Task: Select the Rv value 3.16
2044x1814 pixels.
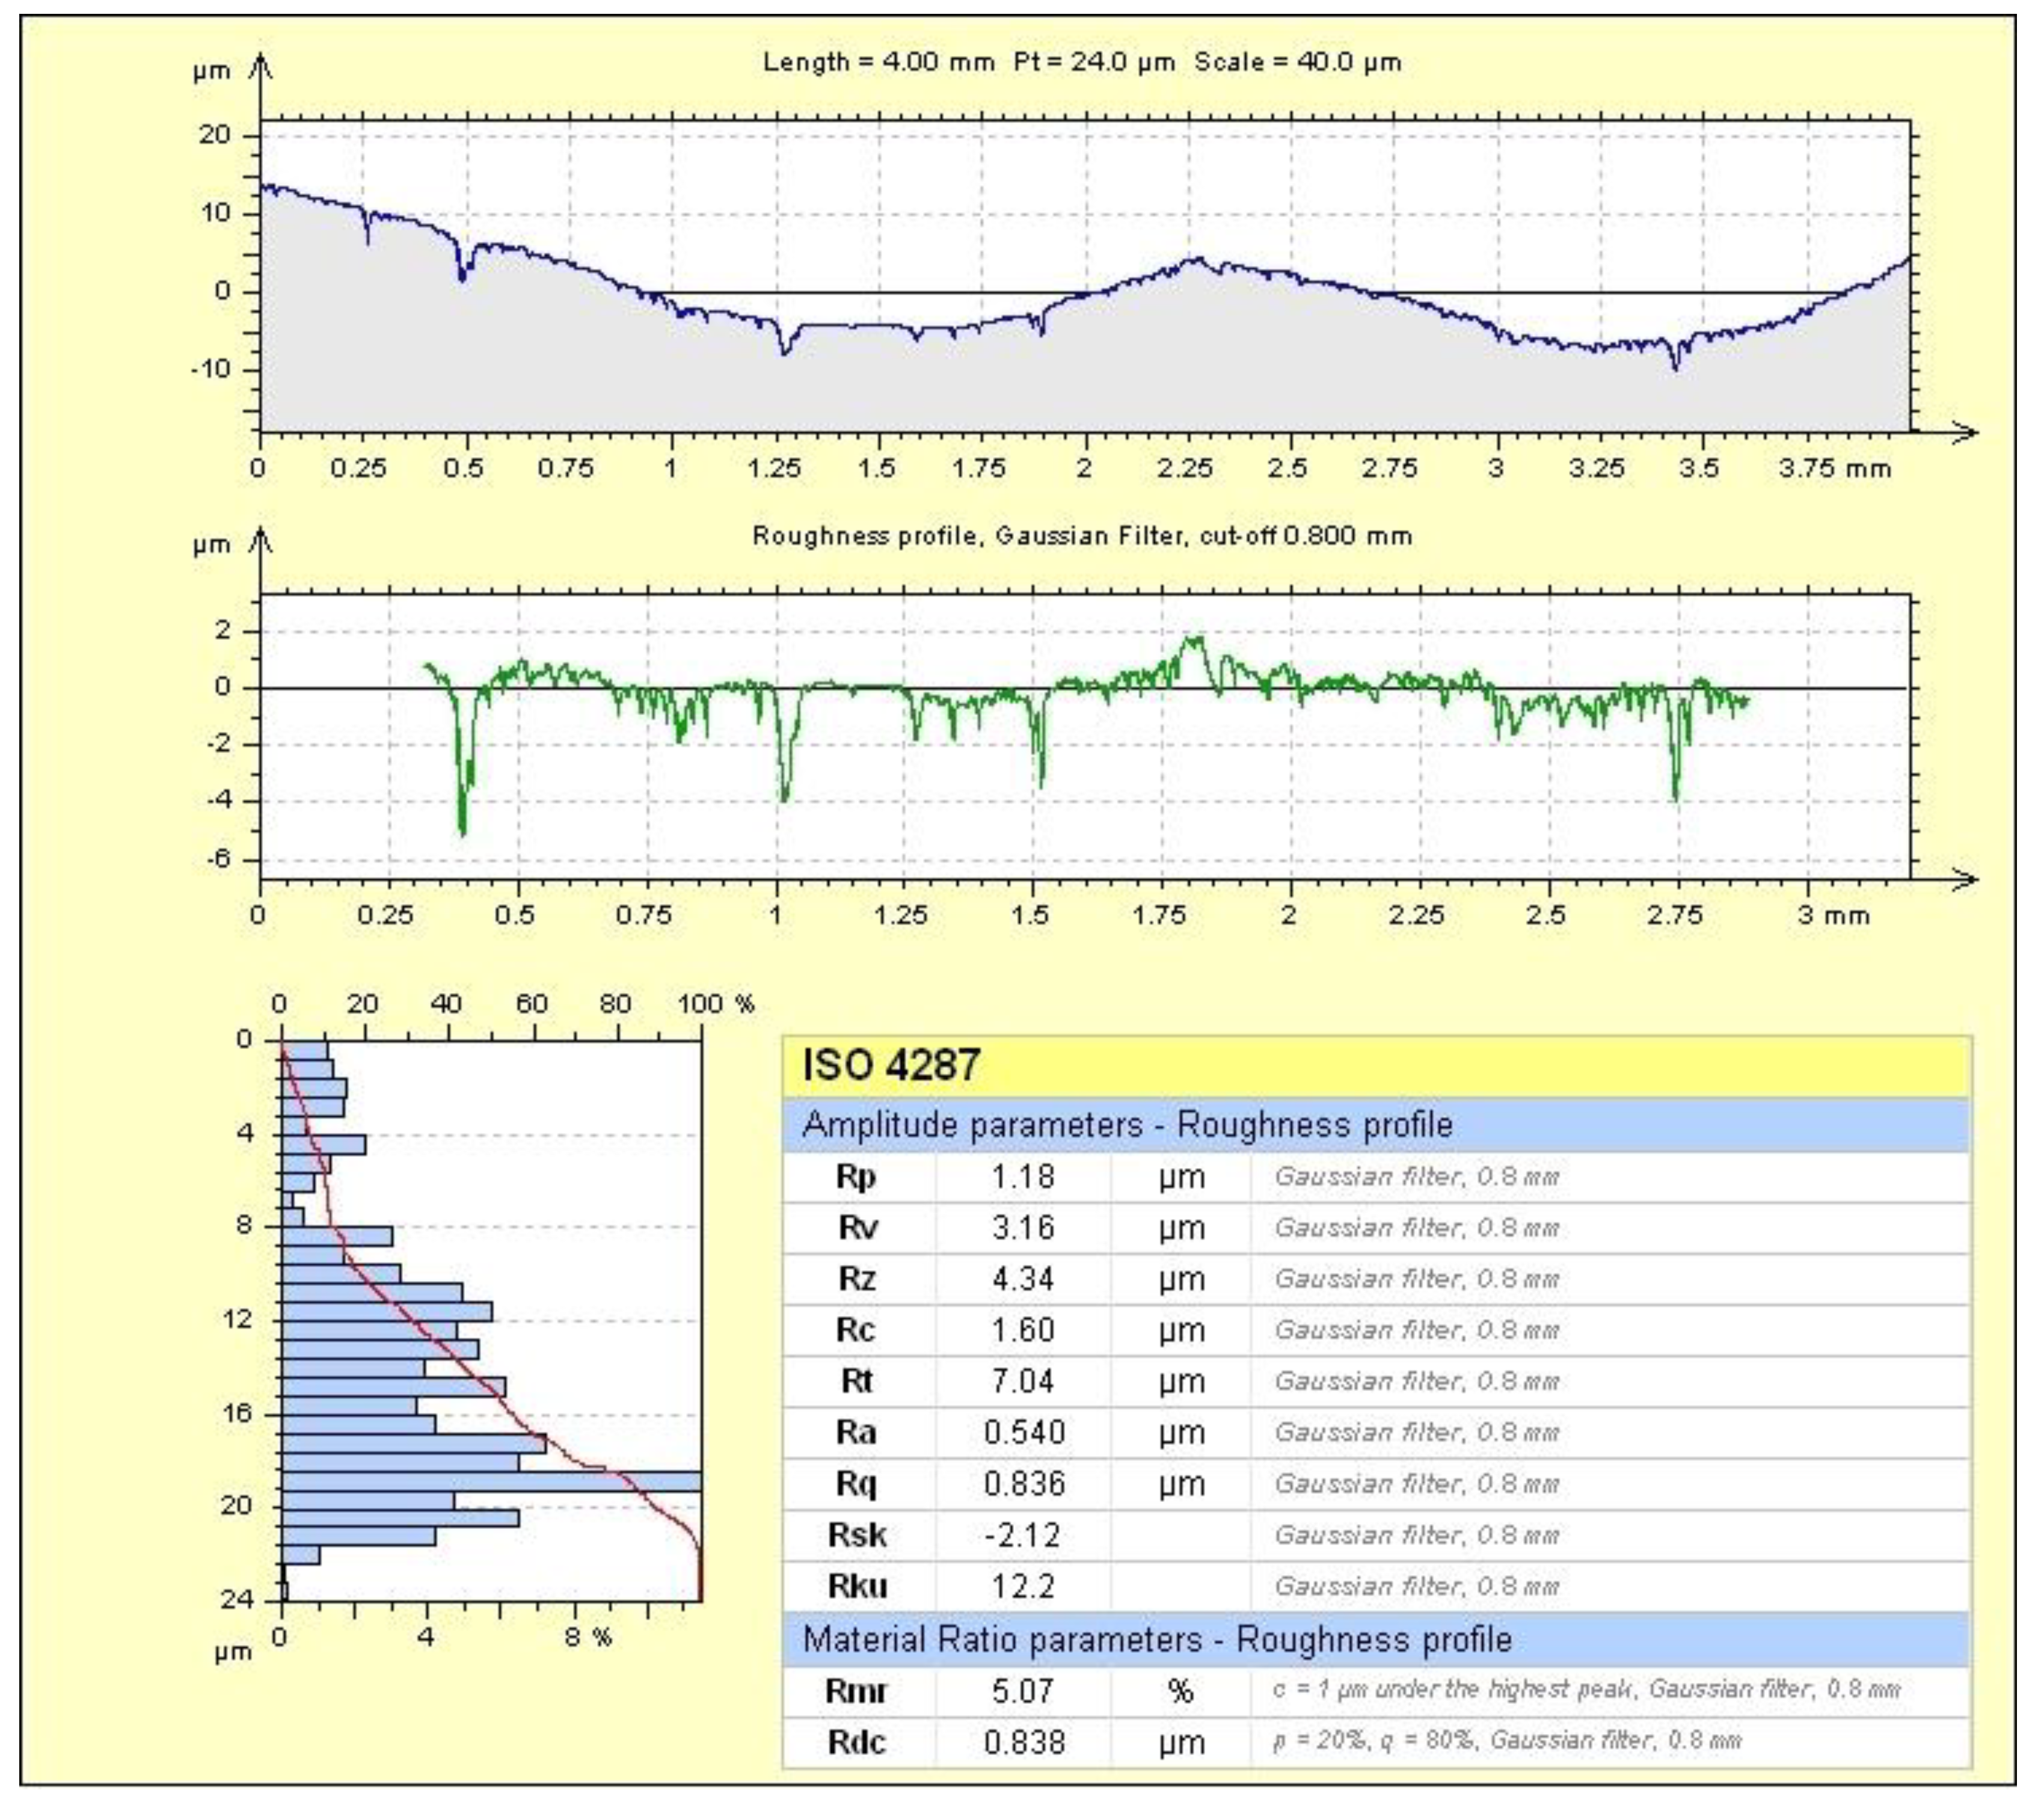Action: click(x=1022, y=1228)
